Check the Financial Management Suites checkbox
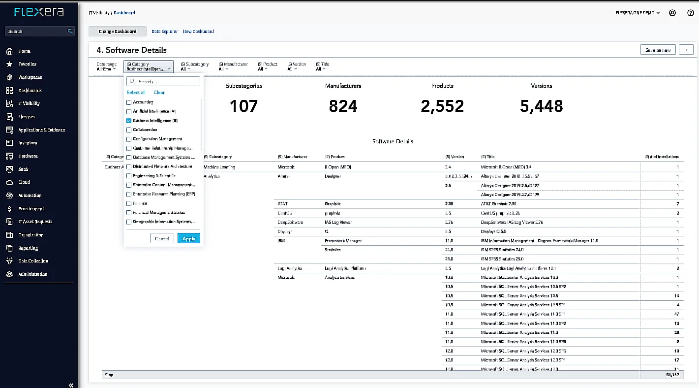Image resolution: width=699 pixels, height=388 pixels. (x=129, y=212)
